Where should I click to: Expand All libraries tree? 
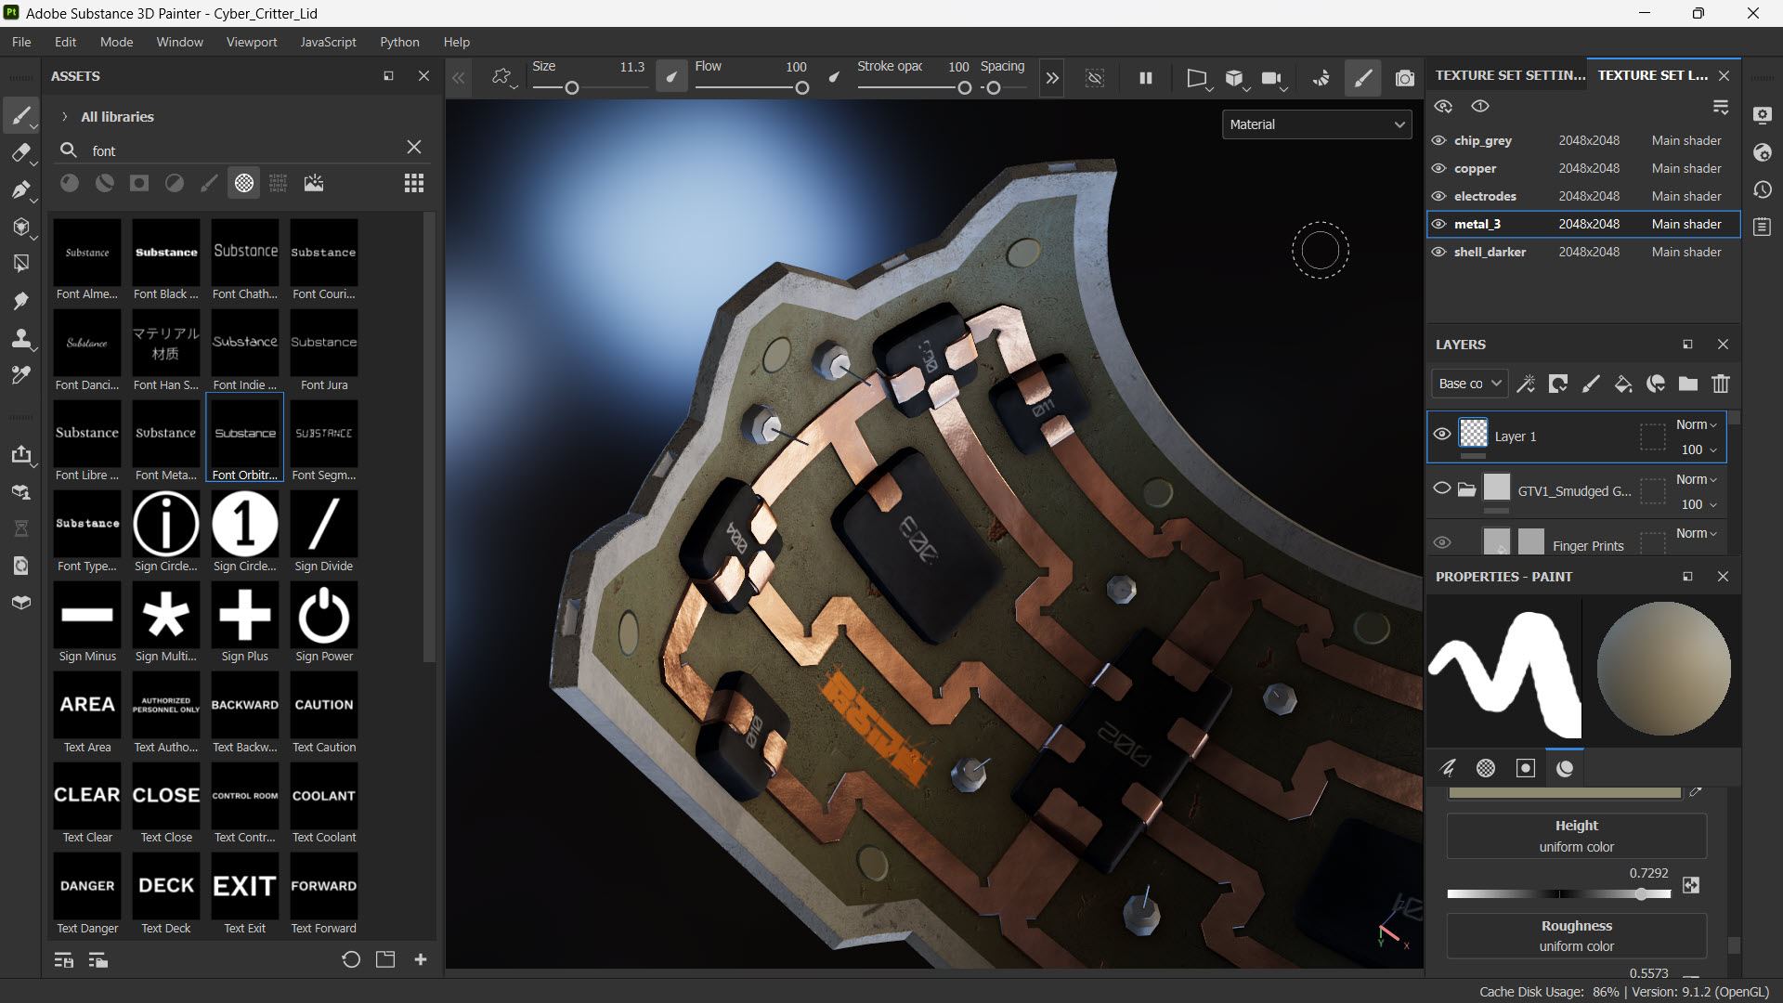[x=64, y=117]
